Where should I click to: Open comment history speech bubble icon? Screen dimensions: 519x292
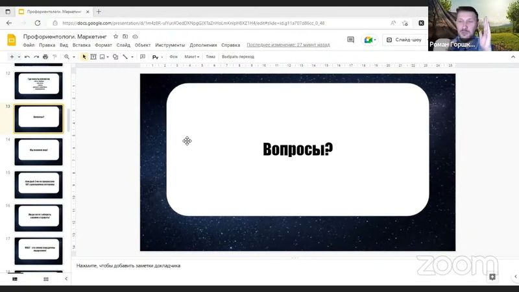pos(350,40)
